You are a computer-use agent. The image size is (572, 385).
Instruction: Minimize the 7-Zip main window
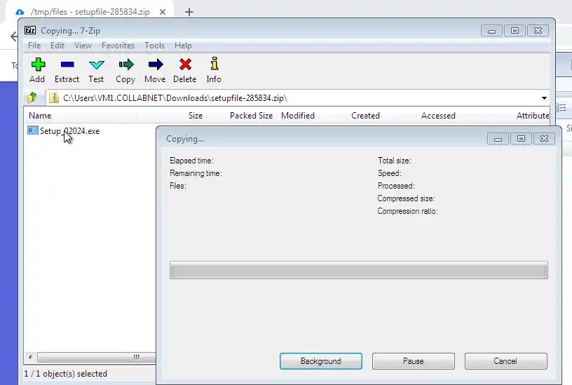[491, 31]
